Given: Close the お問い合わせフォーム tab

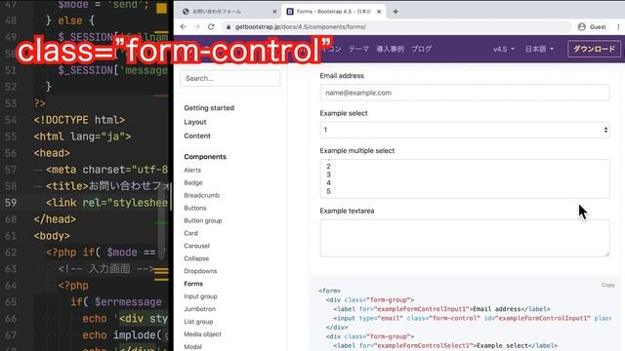Looking at the screenshot, I should coord(274,12).
